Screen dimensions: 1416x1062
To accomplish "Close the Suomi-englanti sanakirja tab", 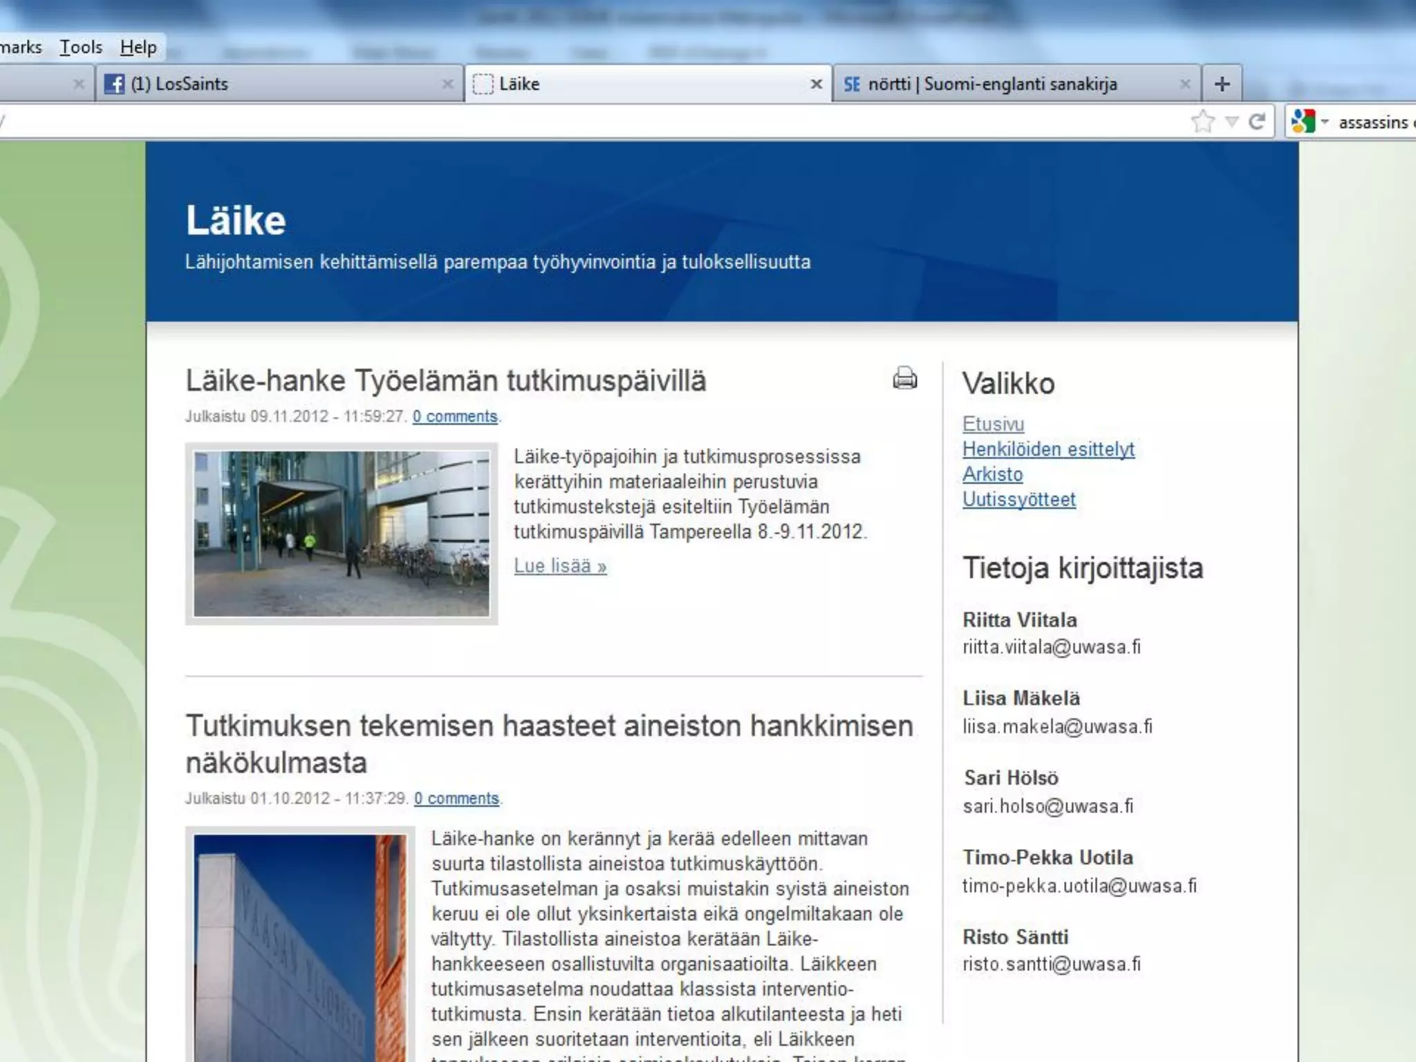I will pyautogui.click(x=1185, y=84).
